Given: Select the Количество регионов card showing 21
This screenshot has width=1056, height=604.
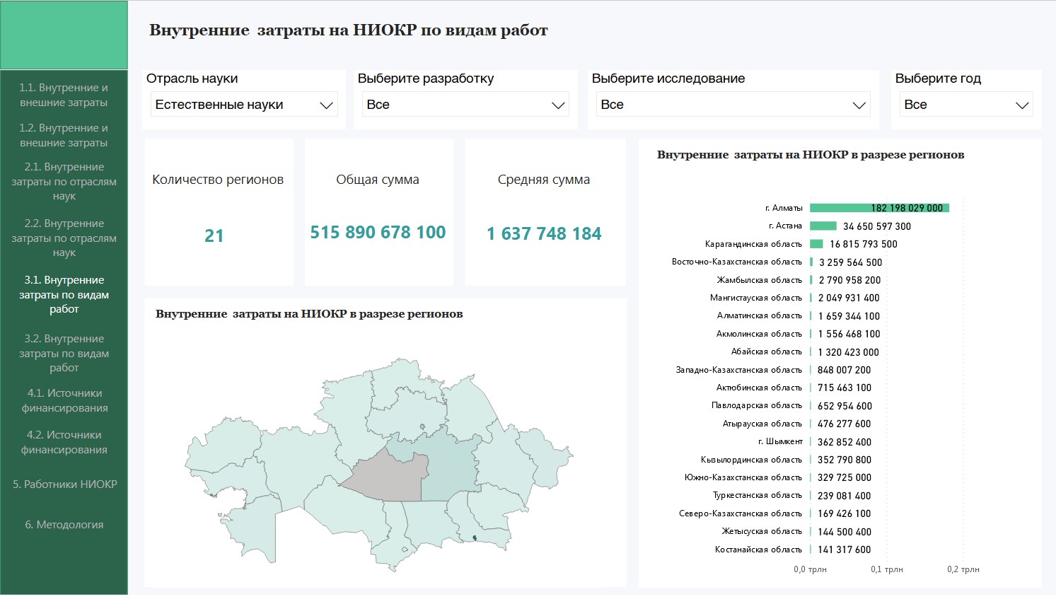Looking at the screenshot, I should [x=218, y=212].
